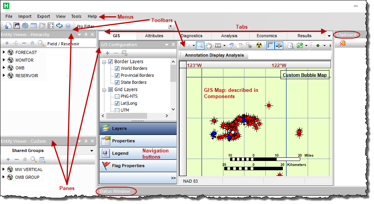Uncheck the Provincial Borders layer
374x204 pixels.
click(117, 76)
